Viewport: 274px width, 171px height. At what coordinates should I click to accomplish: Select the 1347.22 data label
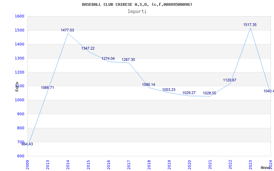(88, 48)
